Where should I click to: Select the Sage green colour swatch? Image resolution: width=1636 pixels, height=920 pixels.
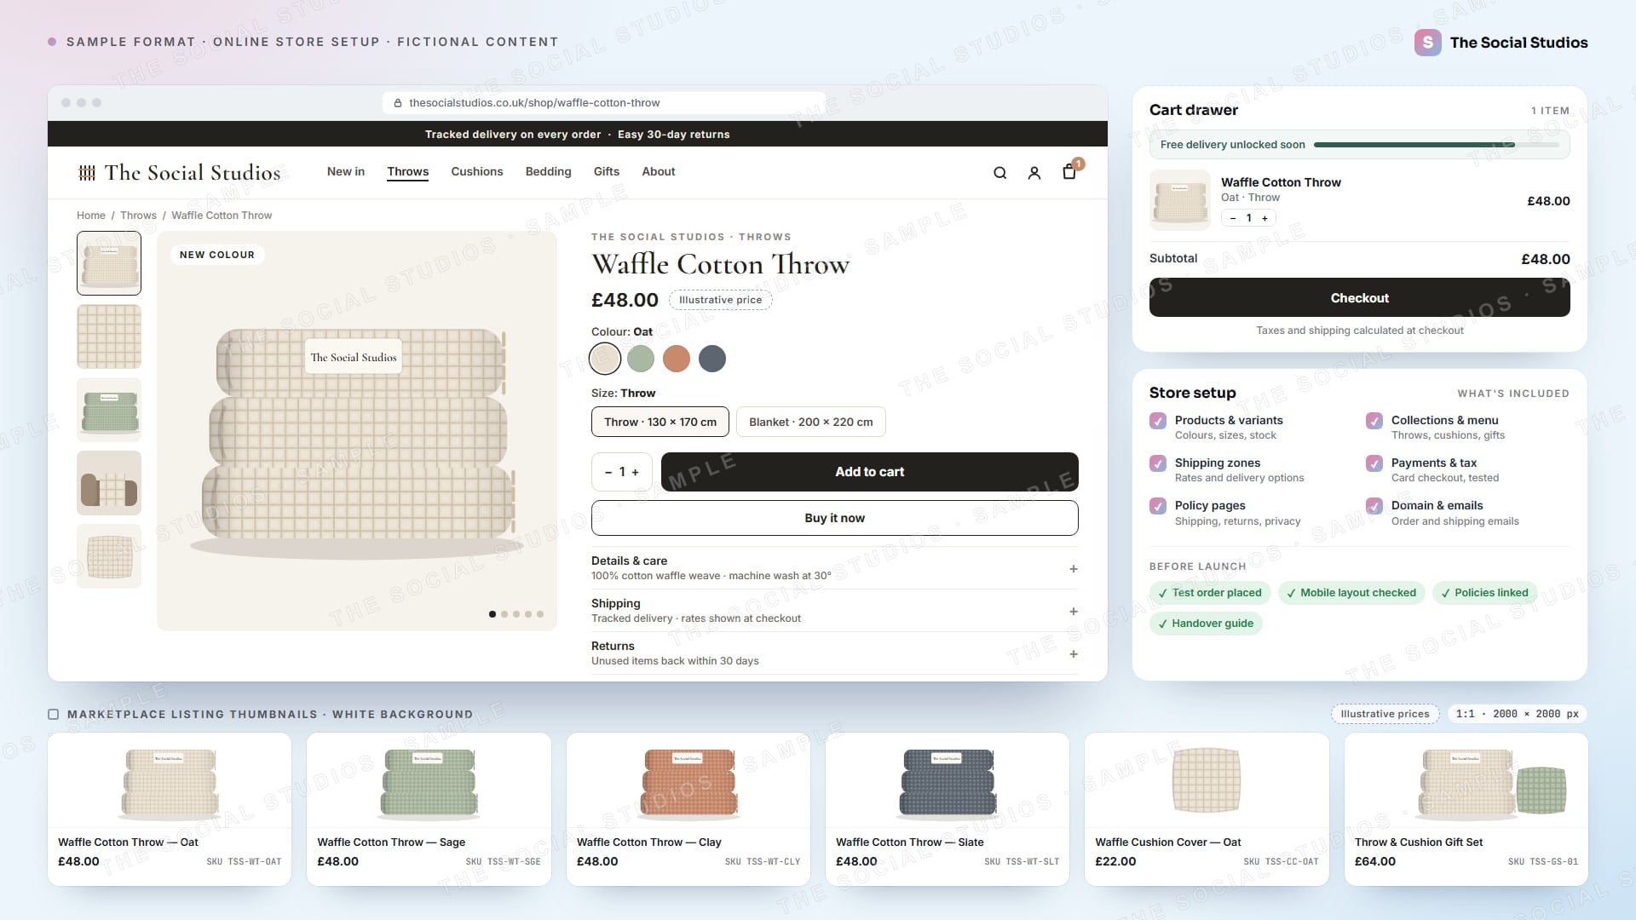point(641,359)
